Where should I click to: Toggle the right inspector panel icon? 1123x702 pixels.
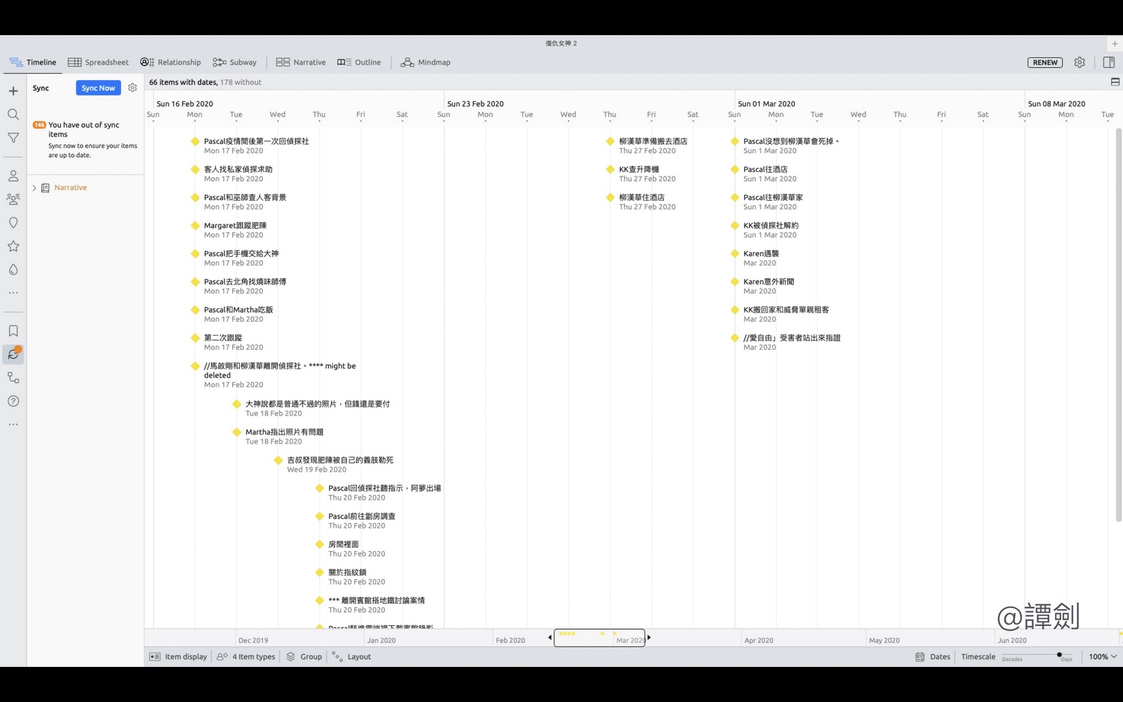point(1108,63)
